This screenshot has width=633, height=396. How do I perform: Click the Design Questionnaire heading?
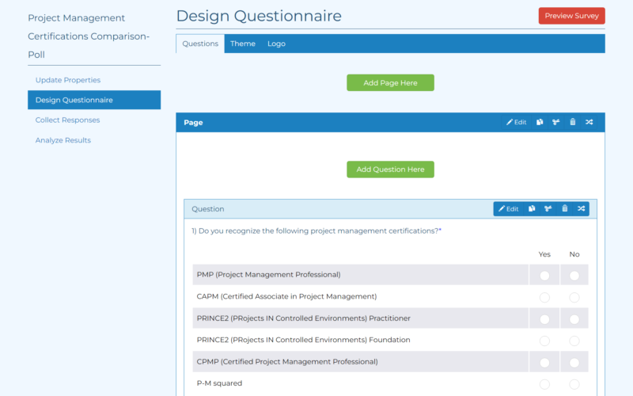tap(259, 16)
